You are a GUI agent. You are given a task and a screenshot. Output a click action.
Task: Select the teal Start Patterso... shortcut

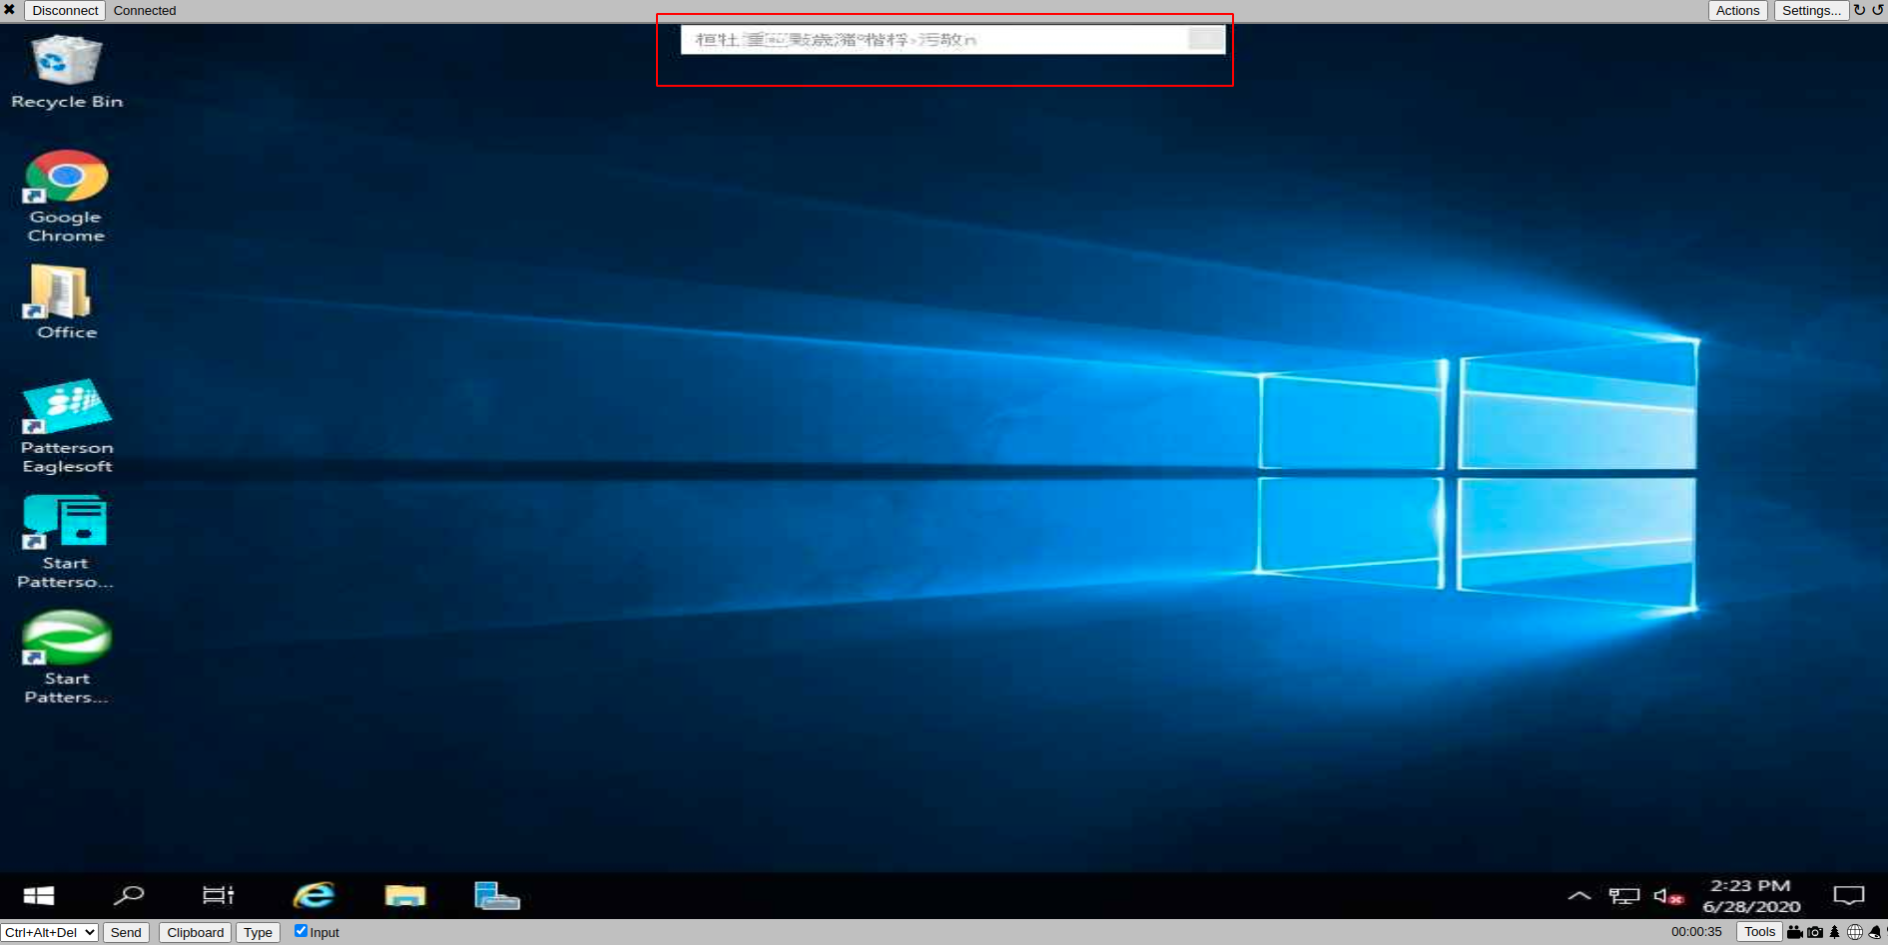66,542
